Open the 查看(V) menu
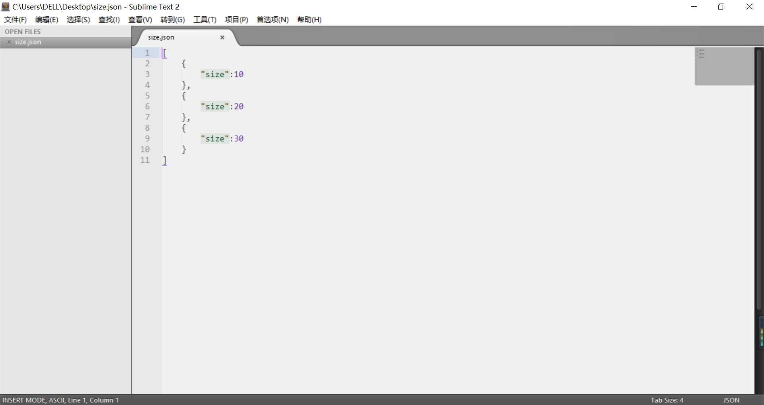The width and height of the screenshot is (764, 405). pos(140,19)
